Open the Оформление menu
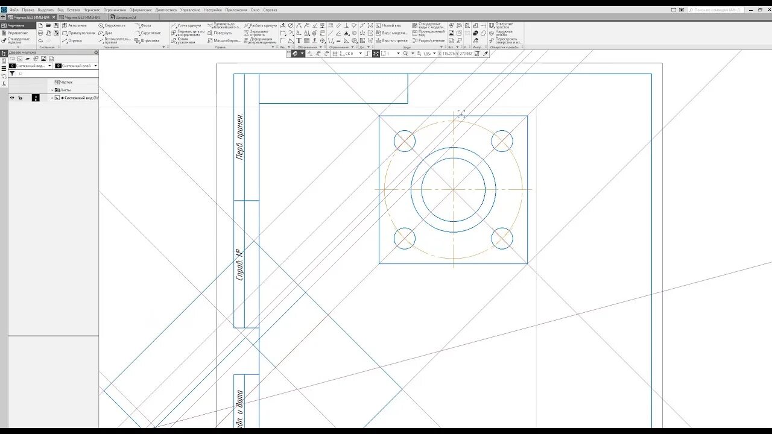Image resolution: width=772 pixels, height=434 pixels. (x=141, y=10)
